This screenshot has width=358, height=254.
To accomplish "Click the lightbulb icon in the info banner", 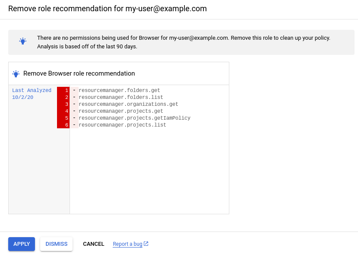I will (x=23, y=41).
